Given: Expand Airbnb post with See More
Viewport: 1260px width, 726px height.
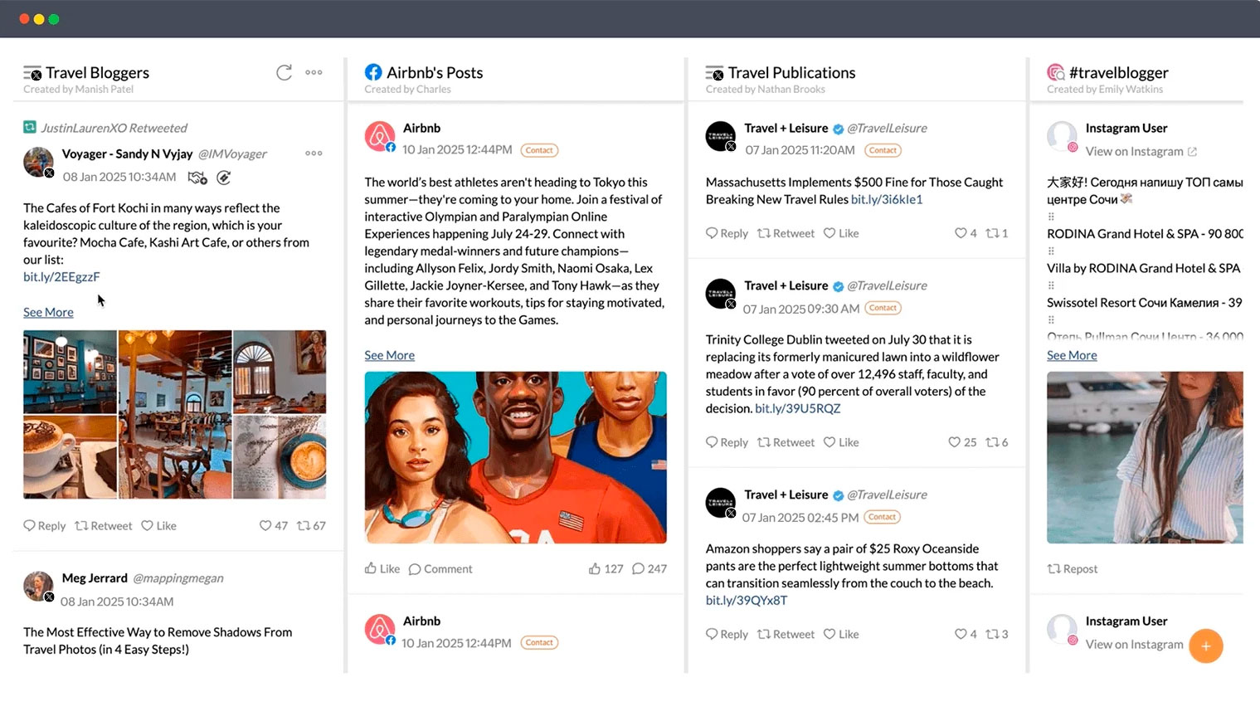Looking at the screenshot, I should click(x=389, y=355).
